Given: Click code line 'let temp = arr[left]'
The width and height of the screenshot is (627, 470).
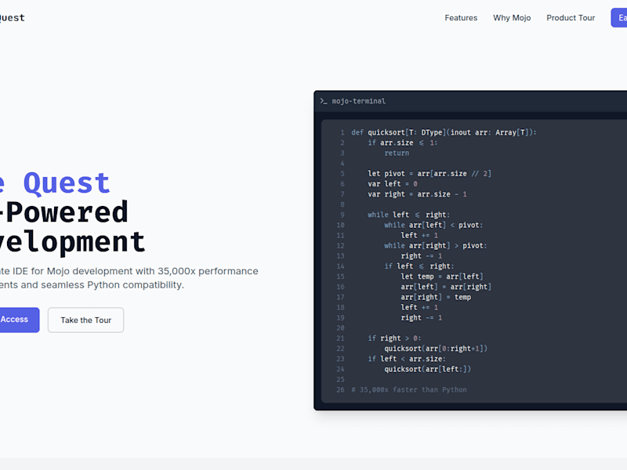Looking at the screenshot, I should [x=442, y=277].
